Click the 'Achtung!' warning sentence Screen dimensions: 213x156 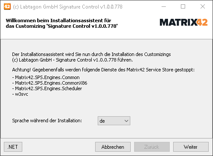coord(103,70)
